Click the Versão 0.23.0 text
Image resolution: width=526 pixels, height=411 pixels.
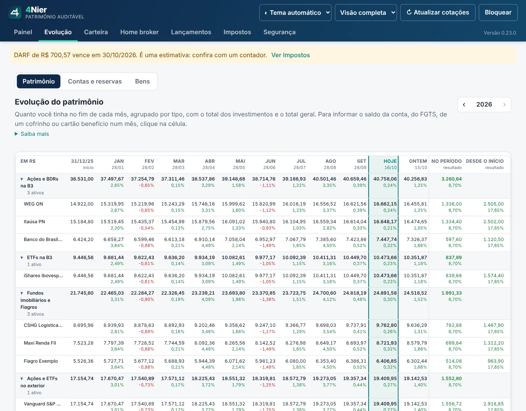pyautogui.click(x=500, y=33)
